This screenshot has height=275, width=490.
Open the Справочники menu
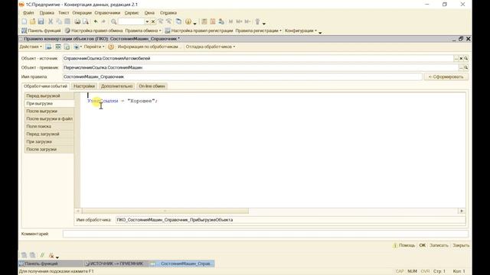click(x=107, y=13)
